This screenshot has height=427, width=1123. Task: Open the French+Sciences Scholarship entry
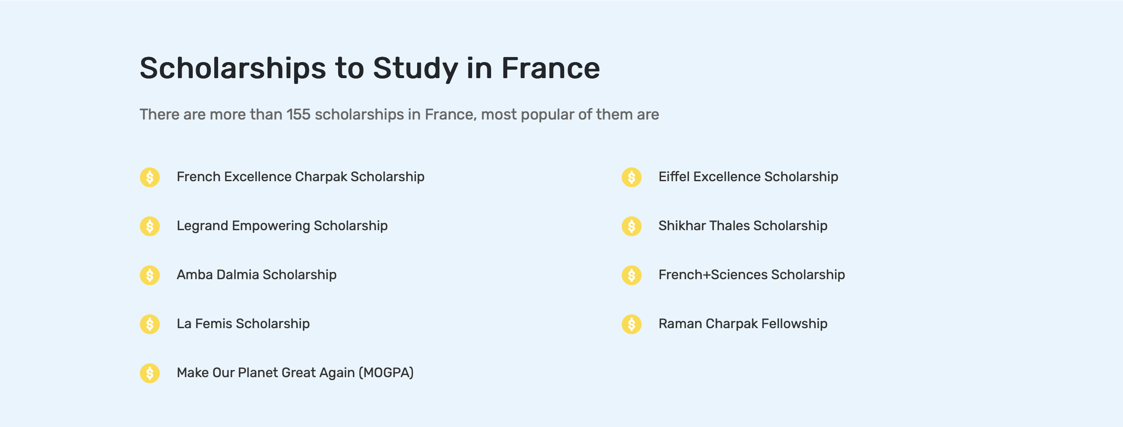coord(751,275)
